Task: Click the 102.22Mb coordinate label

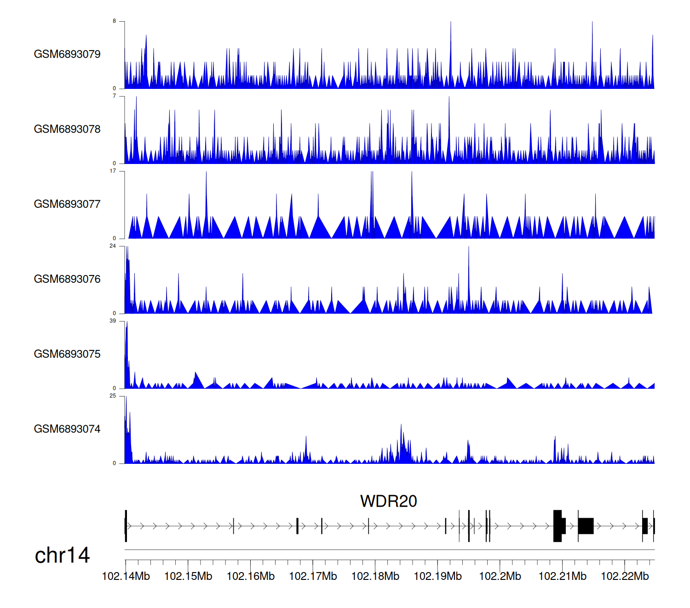Action: click(x=625, y=576)
